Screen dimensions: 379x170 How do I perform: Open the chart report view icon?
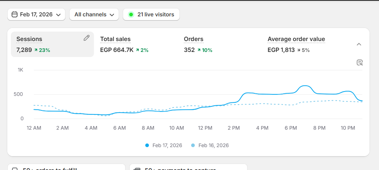(x=360, y=62)
